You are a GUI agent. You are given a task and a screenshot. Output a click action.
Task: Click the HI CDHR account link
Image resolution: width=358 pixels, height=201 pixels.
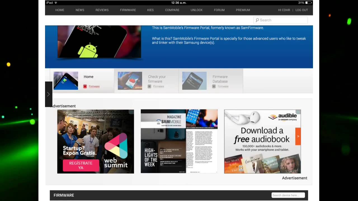click(x=284, y=10)
